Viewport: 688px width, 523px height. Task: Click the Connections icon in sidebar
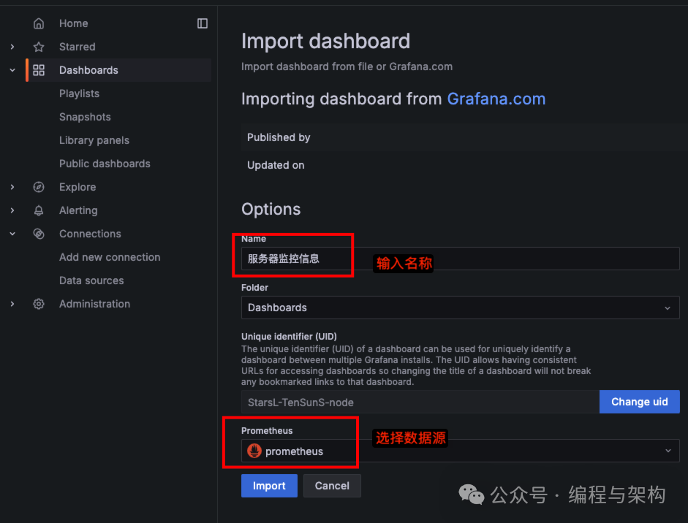[x=39, y=234]
